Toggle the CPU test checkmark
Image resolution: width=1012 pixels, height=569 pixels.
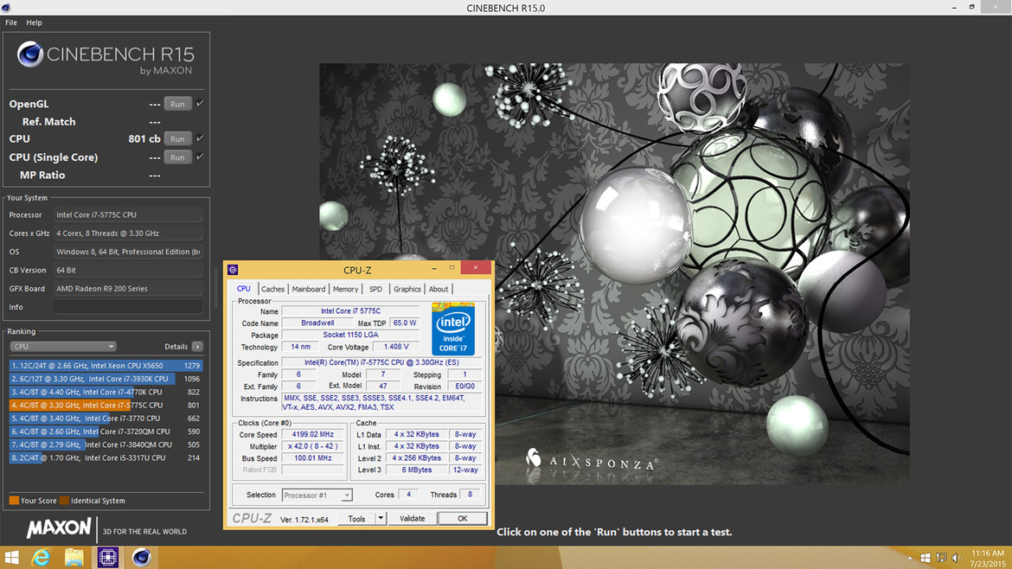(200, 138)
